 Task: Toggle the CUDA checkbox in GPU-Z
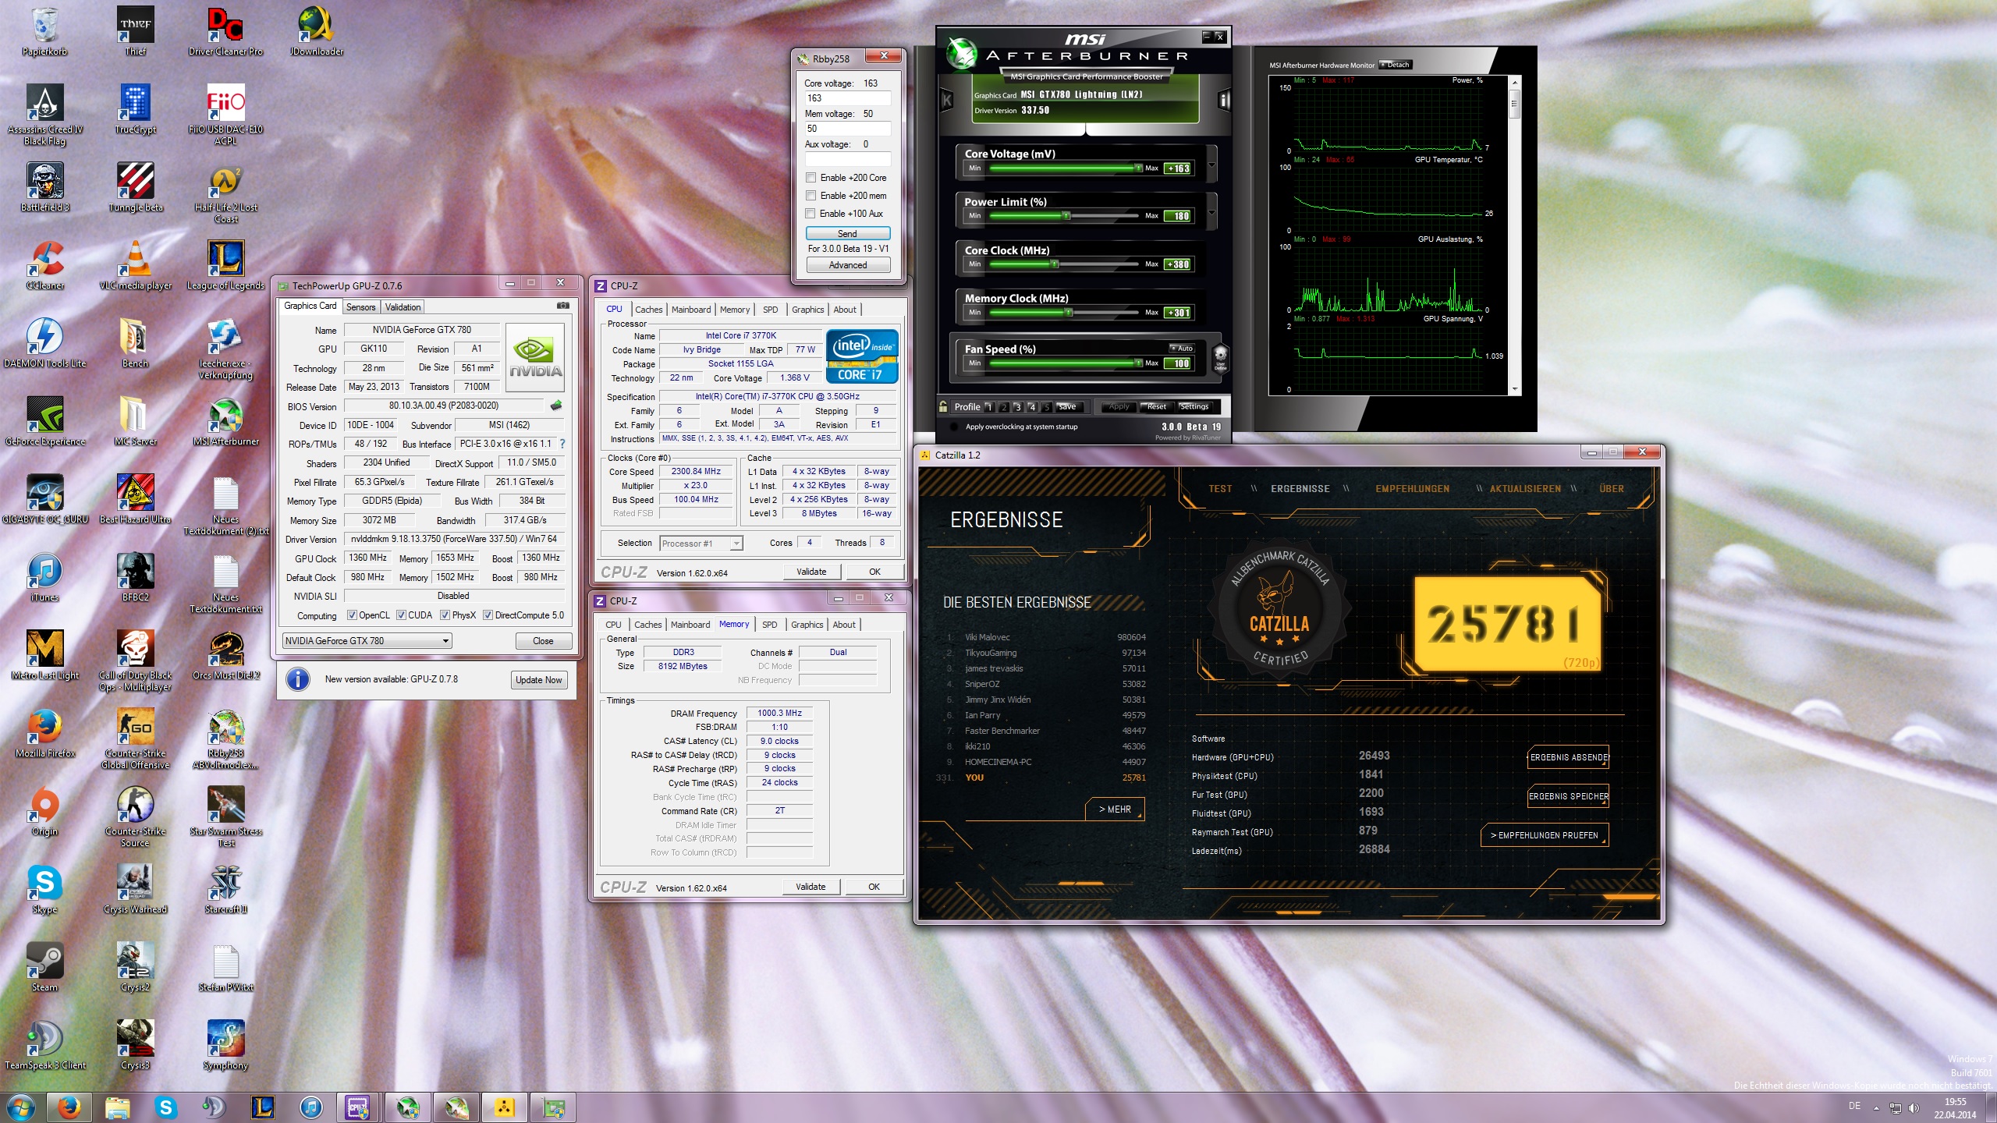[401, 615]
